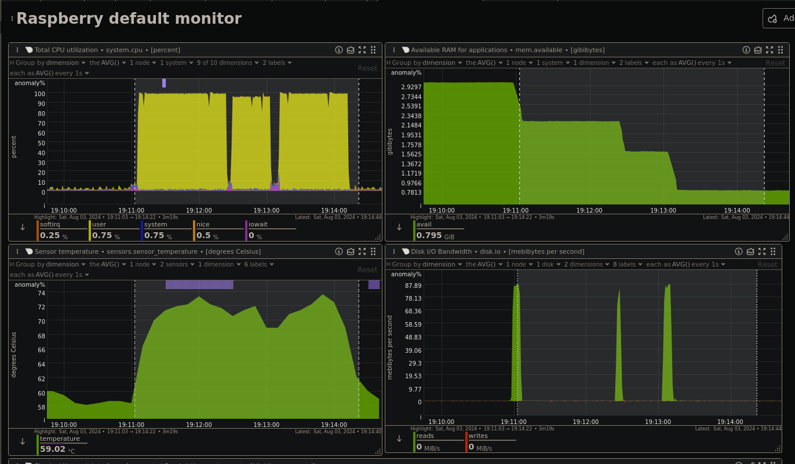Click the down arrow sort icon in RAM legend
The height and width of the screenshot is (464, 795).
click(399, 227)
